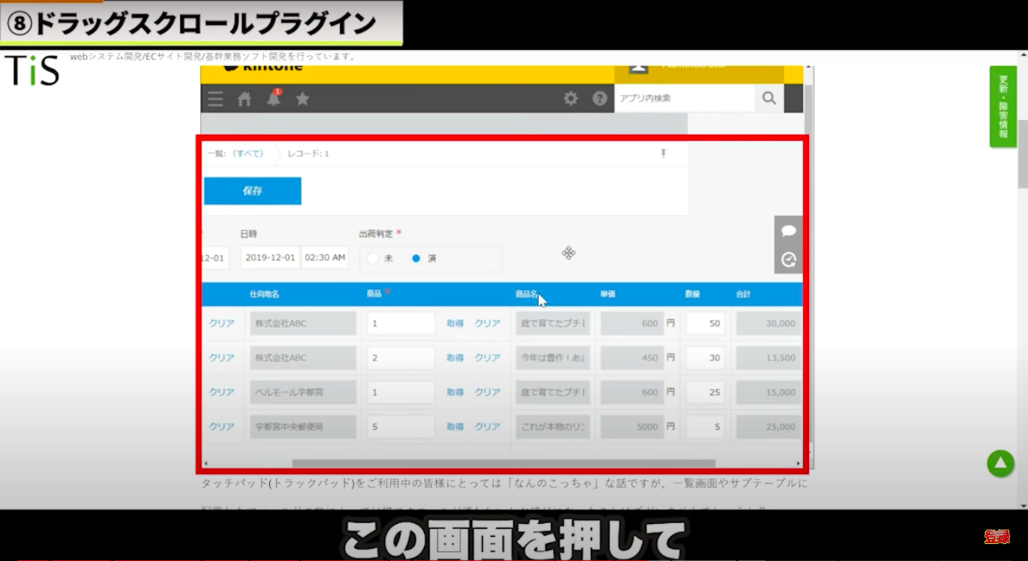Click the pin icon in record header
The width and height of the screenshot is (1028, 561).
(663, 153)
